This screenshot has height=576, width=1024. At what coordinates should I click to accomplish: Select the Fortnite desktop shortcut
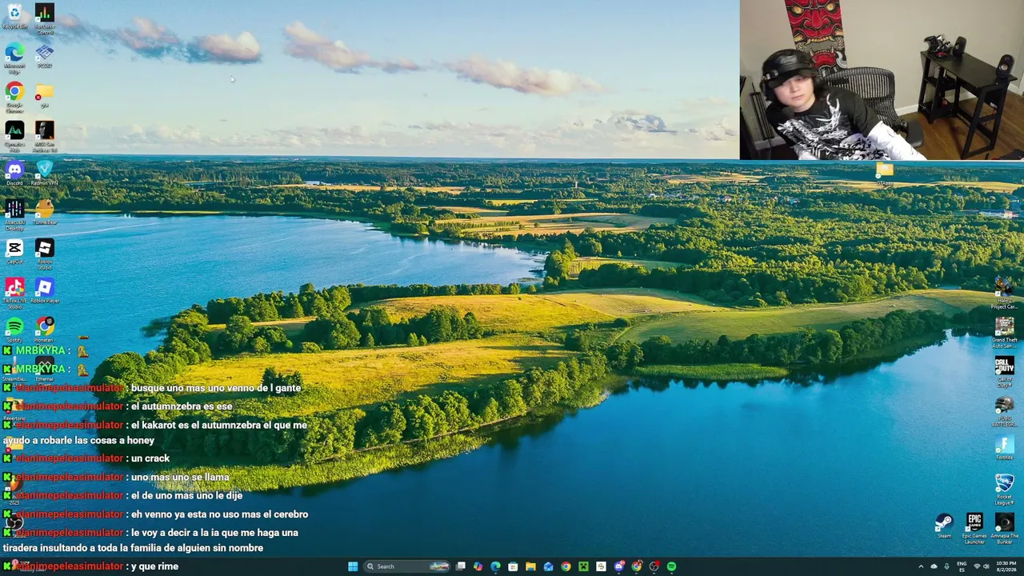[x=1004, y=447]
